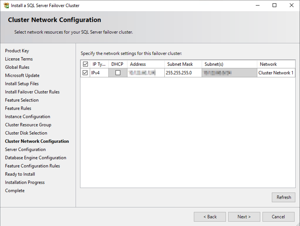The image size is (300, 226).
Task: Open Installation Progress step
Action: click(x=25, y=182)
